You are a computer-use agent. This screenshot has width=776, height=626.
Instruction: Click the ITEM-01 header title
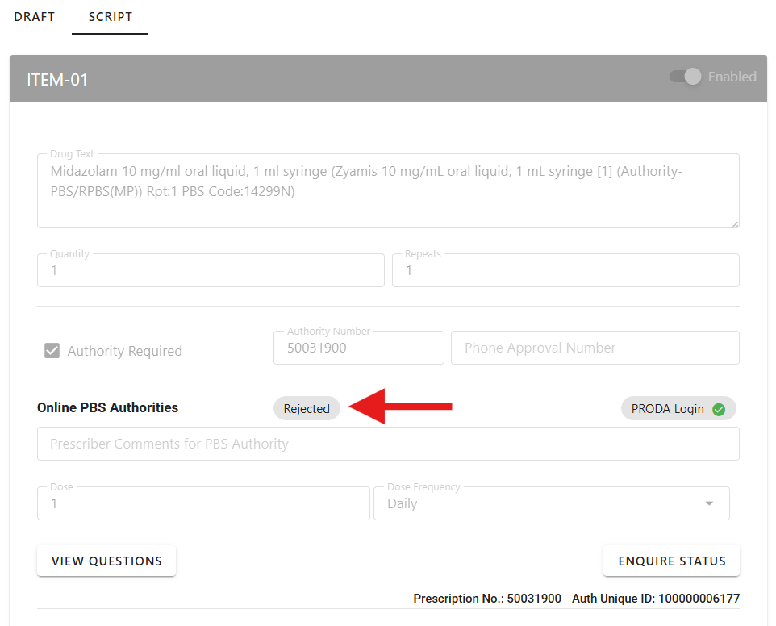pos(57,79)
